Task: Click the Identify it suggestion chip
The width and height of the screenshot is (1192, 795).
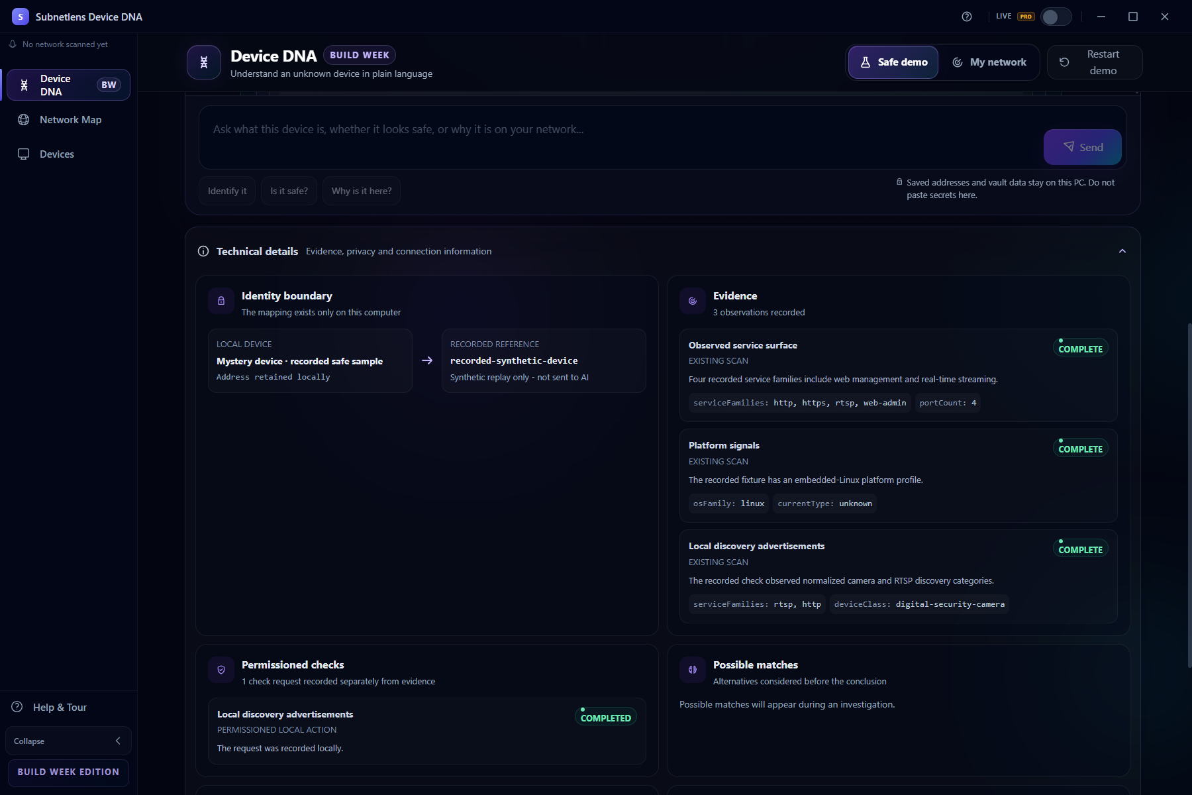Action: point(227,191)
